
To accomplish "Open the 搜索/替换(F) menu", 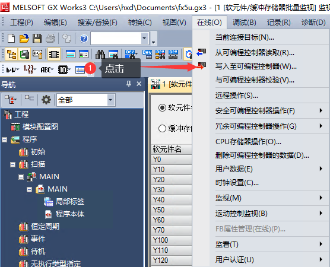I will pos(97,23).
